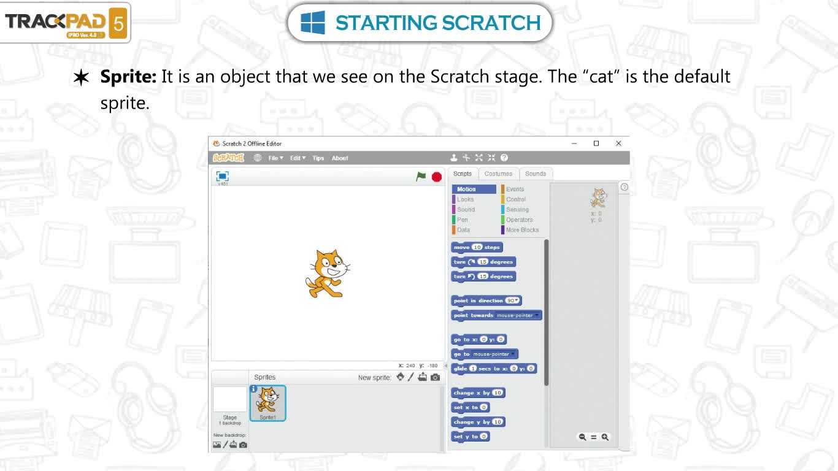The image size is (838, 471).
Task: Paint a new backdrop
Action: pyautogui.click(x=225, y=445)
